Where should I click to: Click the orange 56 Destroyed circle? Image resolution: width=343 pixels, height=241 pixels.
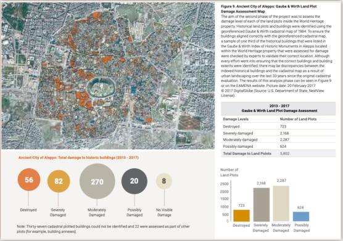pyautogui.click(x=29, y=179)
